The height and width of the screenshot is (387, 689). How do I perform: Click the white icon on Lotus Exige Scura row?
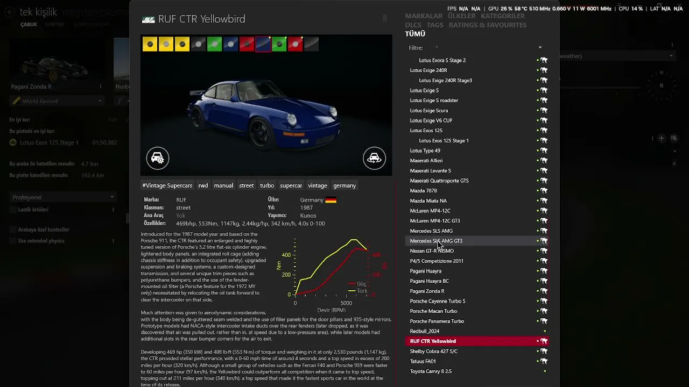click(x=544, y=111)
